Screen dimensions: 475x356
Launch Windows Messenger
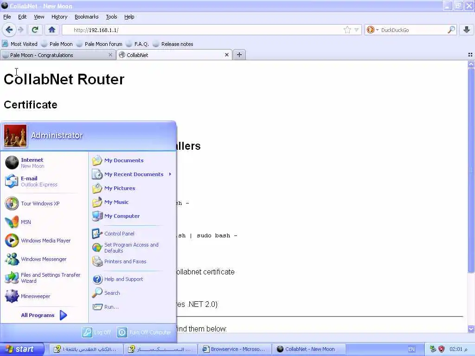coord(44,259)
